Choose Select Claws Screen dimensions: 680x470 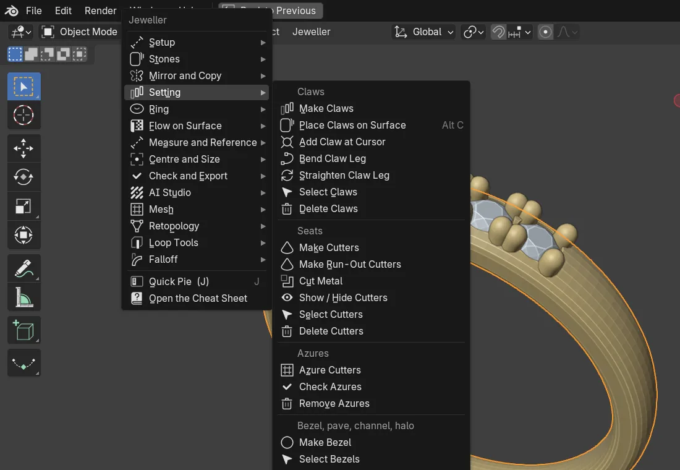(372, 192)
